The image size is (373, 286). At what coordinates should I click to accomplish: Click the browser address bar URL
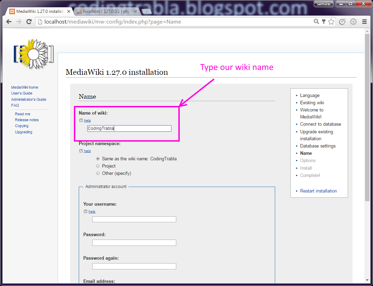click(x=112, y=22)
